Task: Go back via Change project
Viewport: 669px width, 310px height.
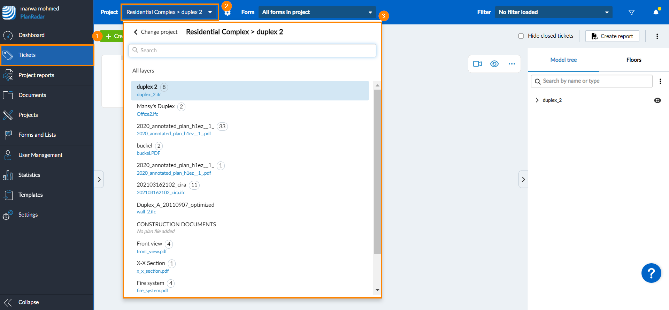Action: 155,32
